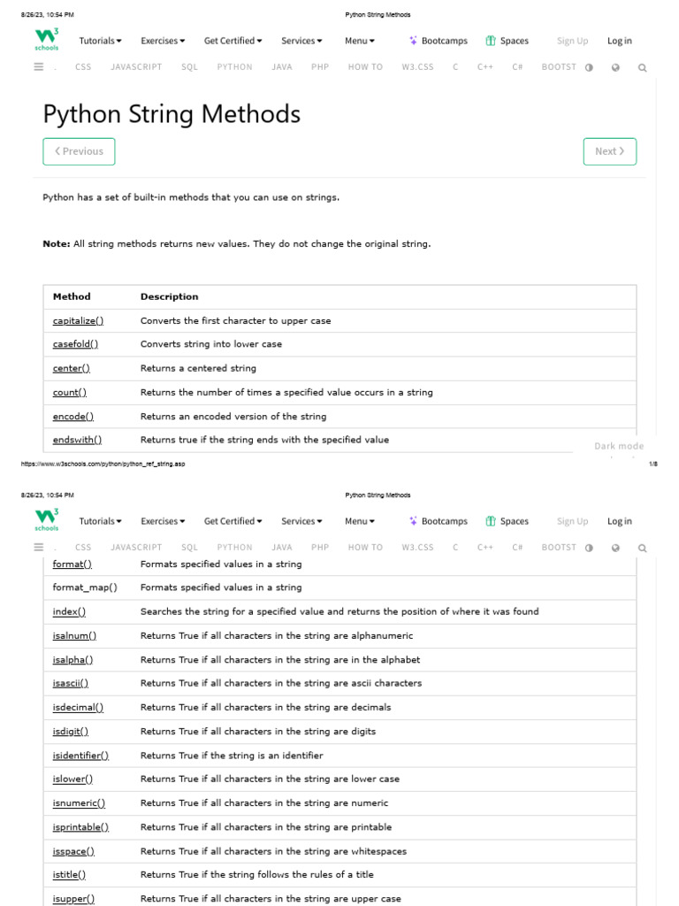Image resolution: width=679 pixels, height=906 pixels.
Task: Toggle the contrast icon in second page header
Action: [589, 548]
